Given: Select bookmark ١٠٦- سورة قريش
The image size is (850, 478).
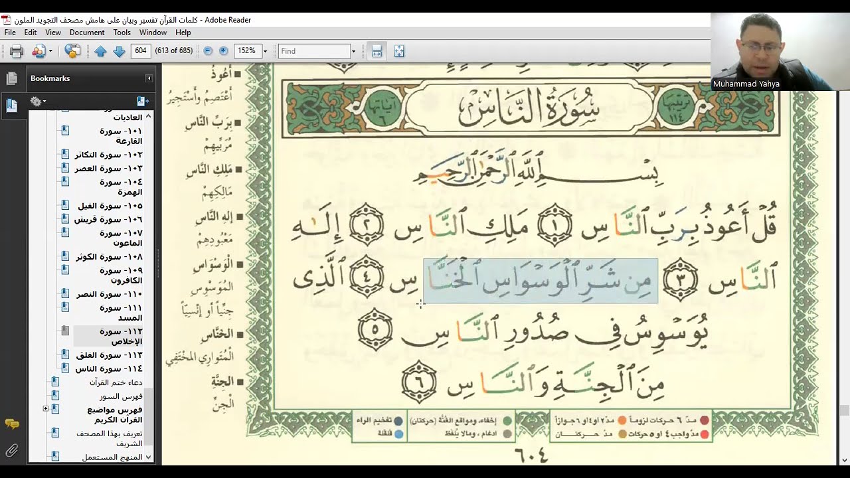Looking at the screenshot, I should (x=108, y=219).
